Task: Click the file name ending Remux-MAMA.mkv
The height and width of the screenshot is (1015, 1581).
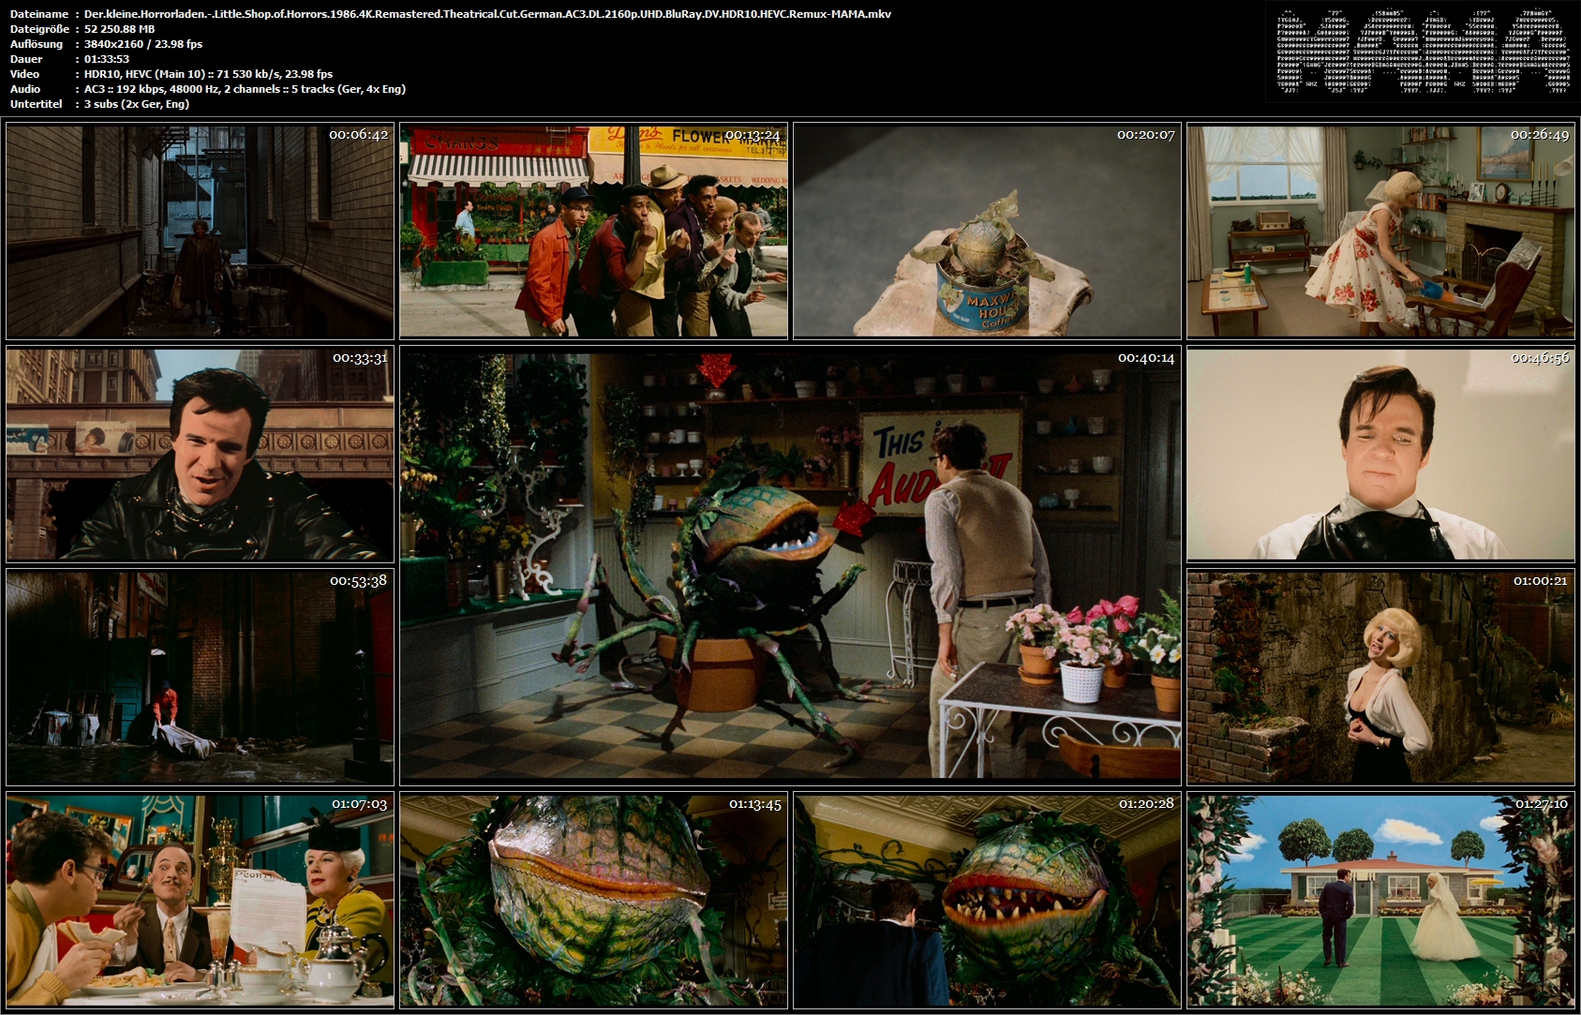Action: (x=487, y=14)
